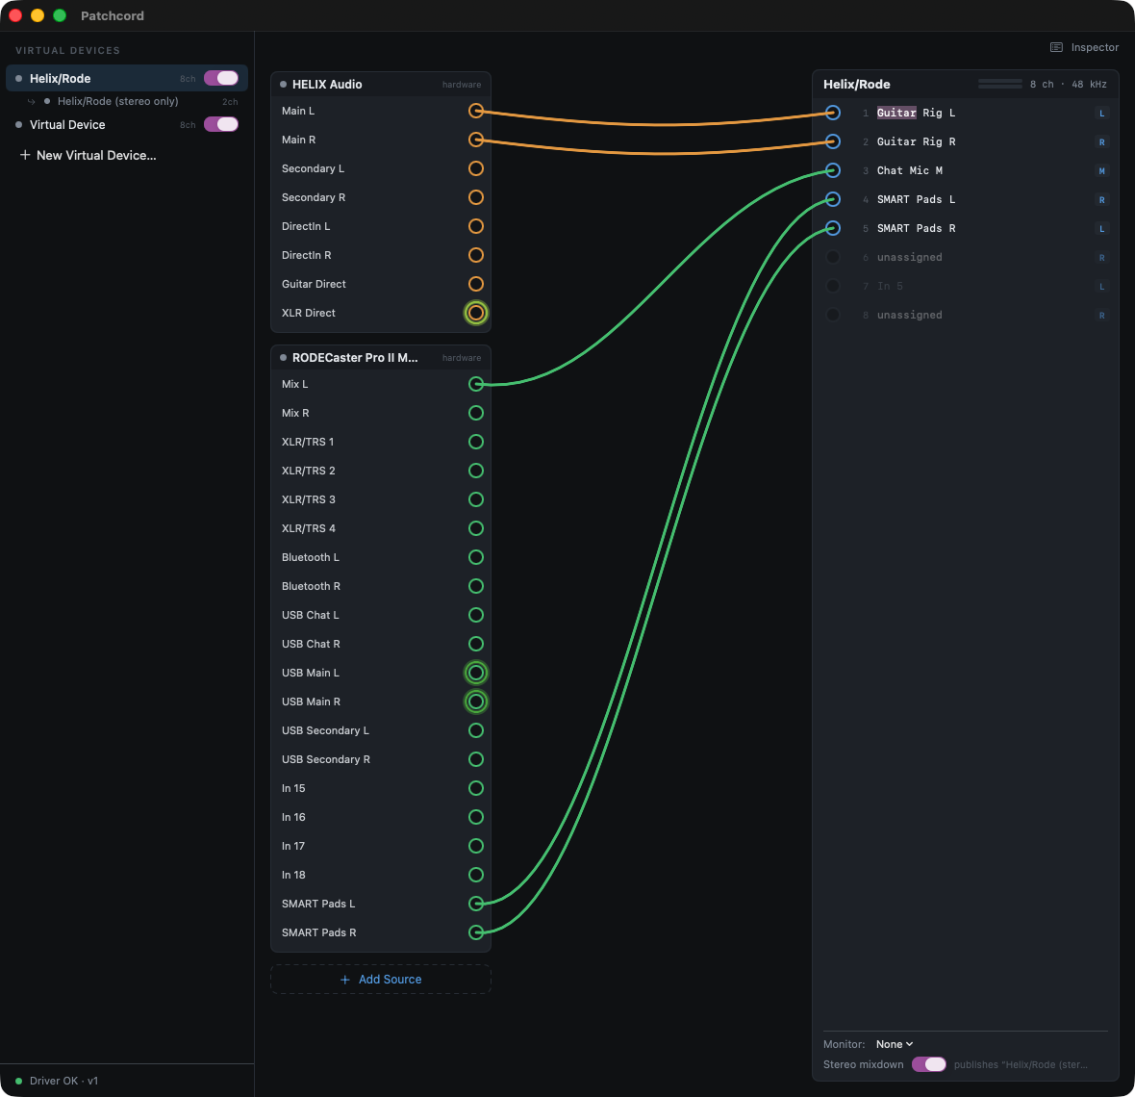Select Helix/Rode (stereo only) sub-device
The image size is (1135, 1097).
[118, 101]
